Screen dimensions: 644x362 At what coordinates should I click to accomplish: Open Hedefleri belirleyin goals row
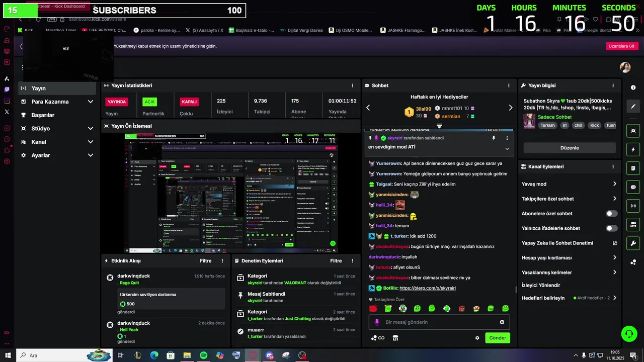[570, 298]
